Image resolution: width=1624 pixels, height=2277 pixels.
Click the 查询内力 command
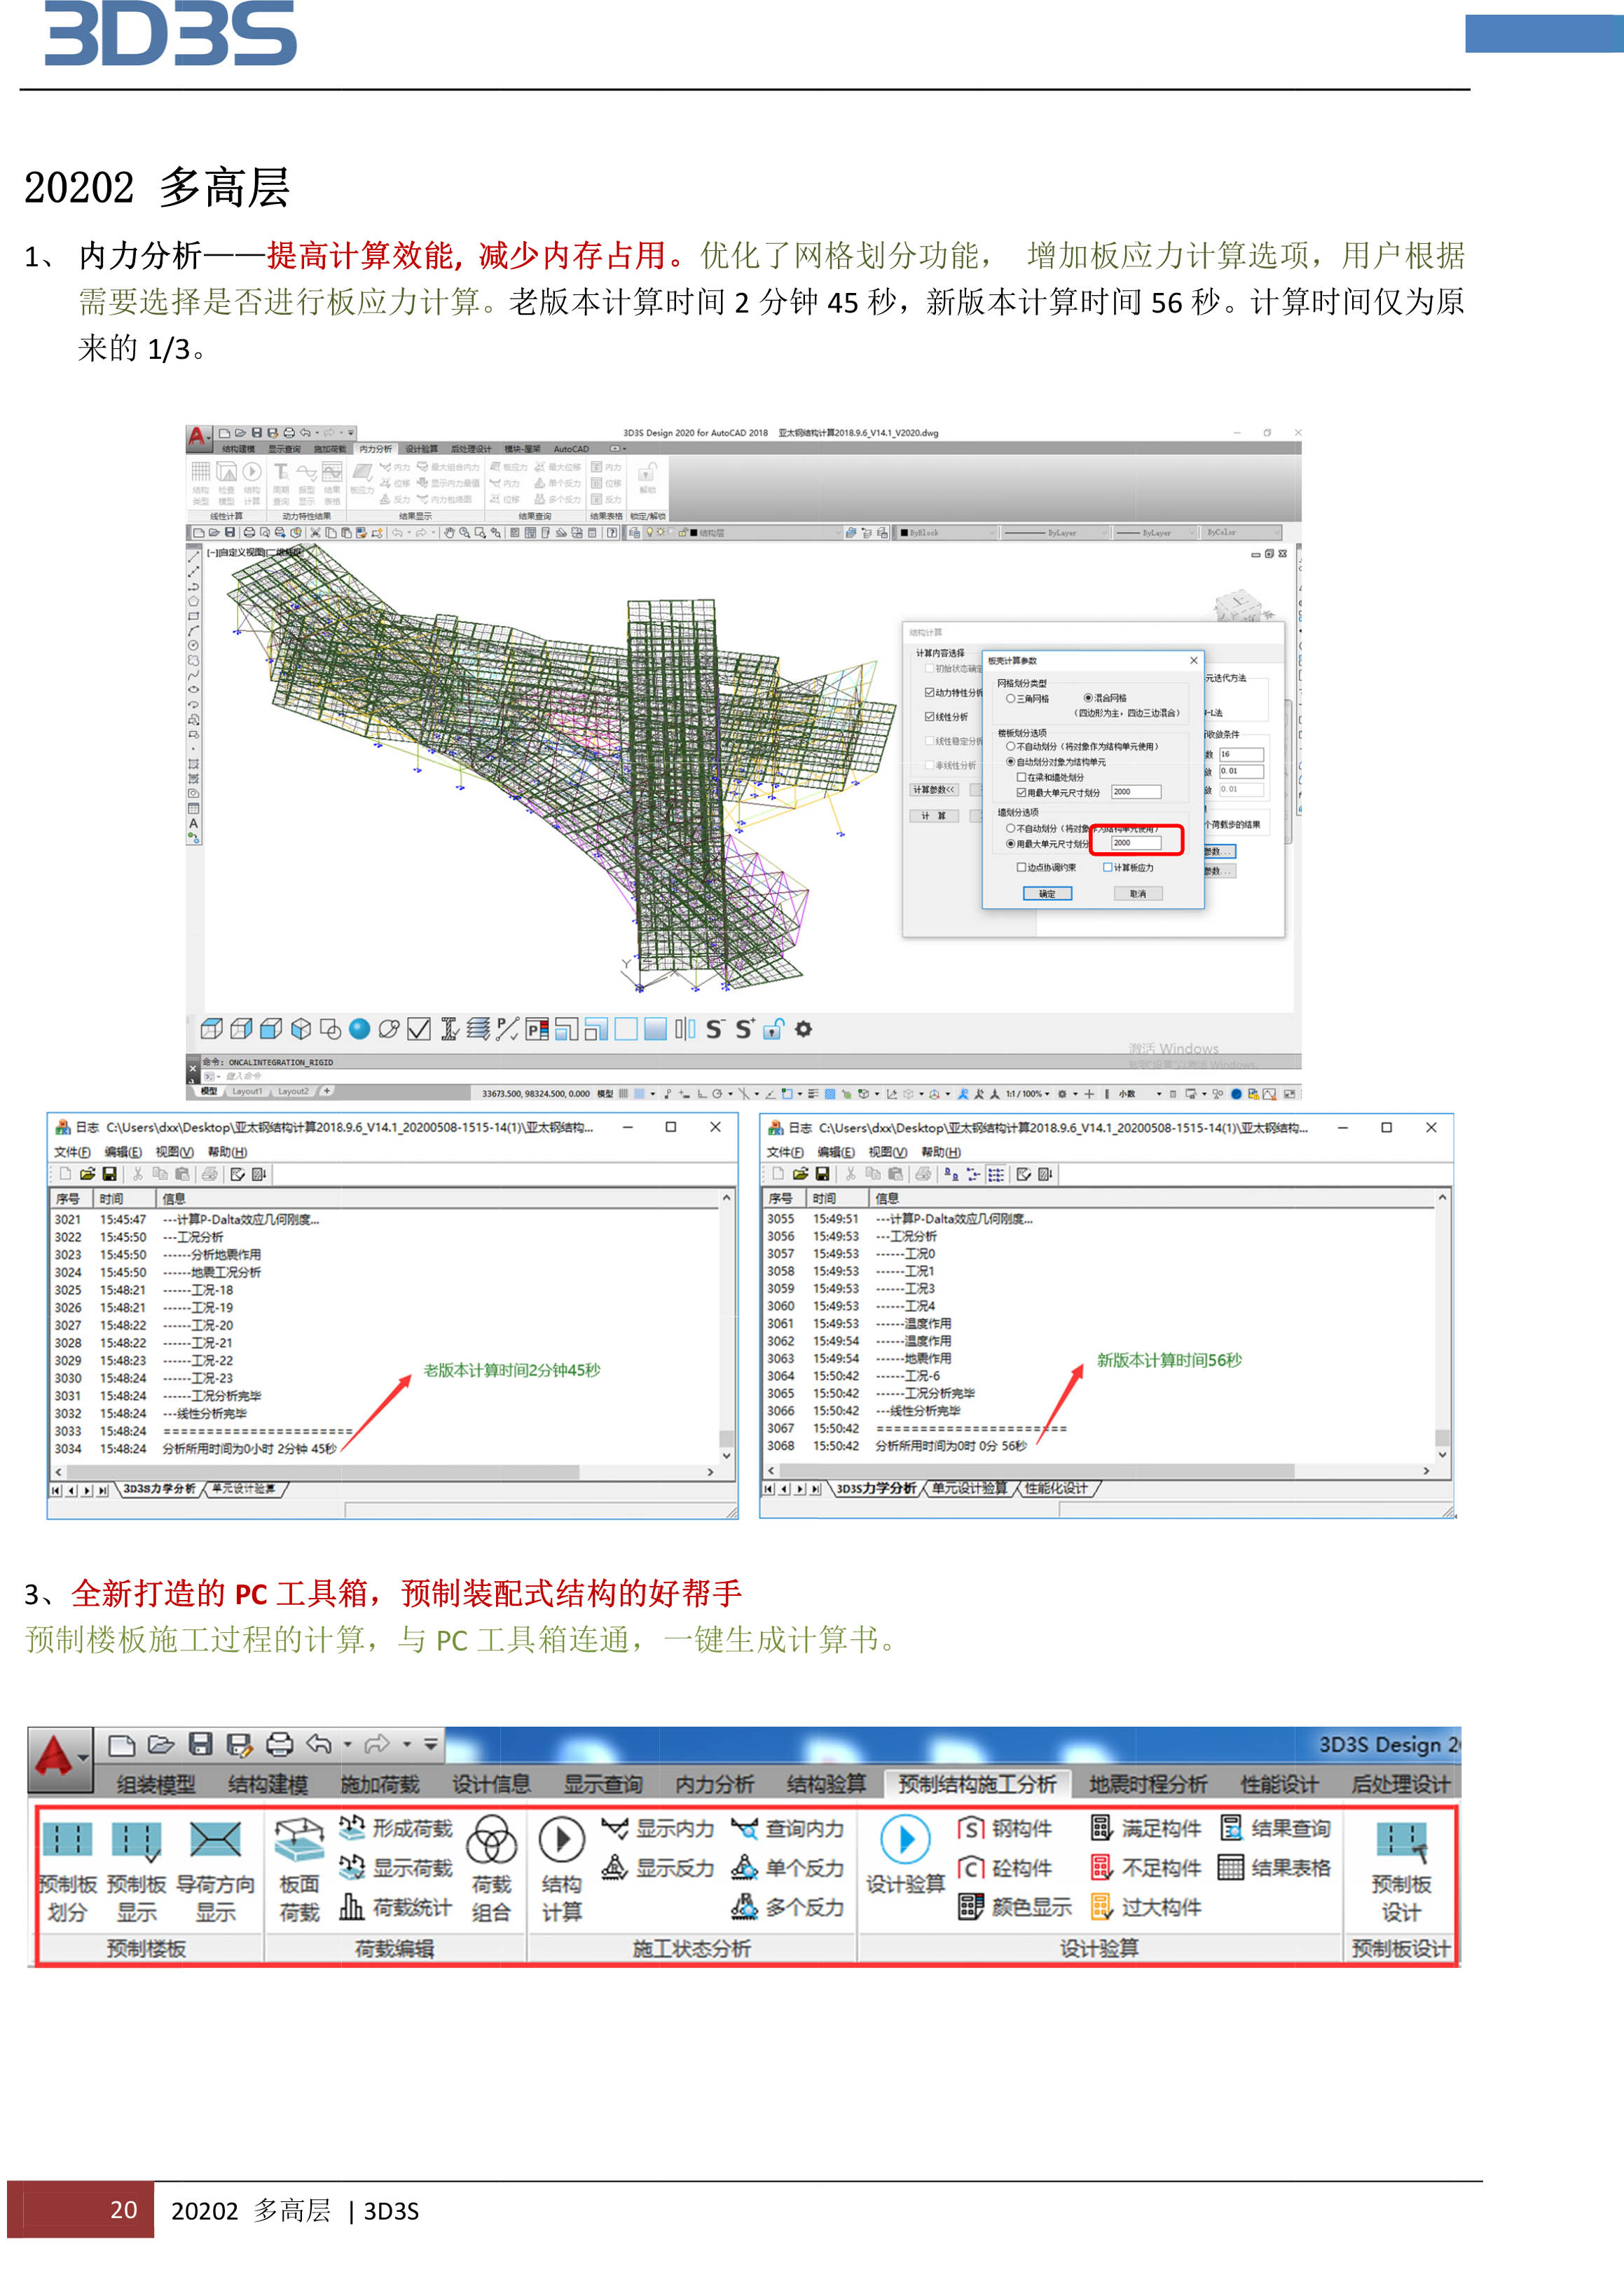(787, 1828)
